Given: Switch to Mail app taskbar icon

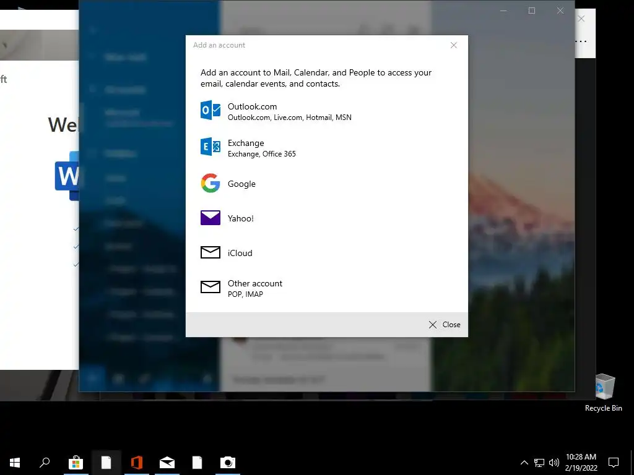Looking at the screenshot, I should point(167,463).
